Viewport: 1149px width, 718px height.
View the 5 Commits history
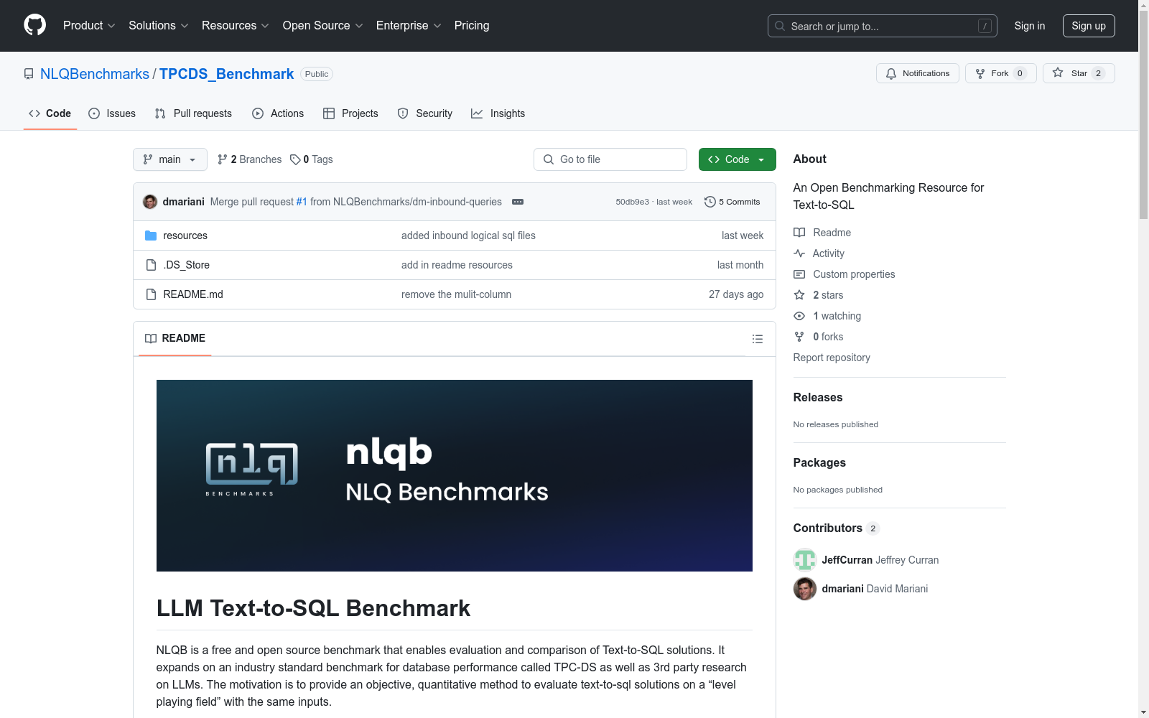732,202
